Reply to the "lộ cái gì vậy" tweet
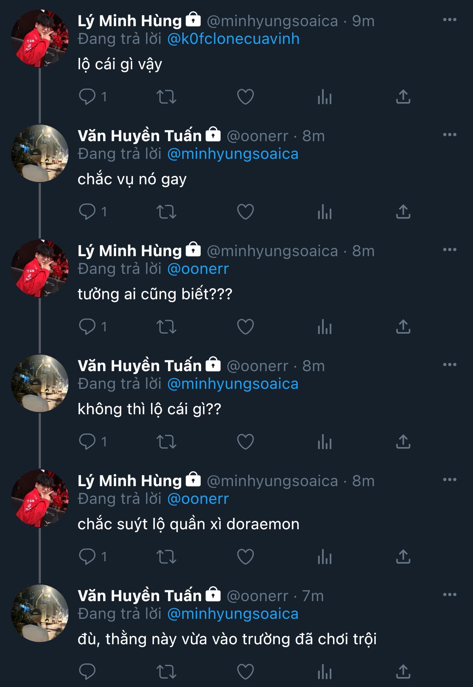The height and width of the screenshot is (687, 473). click(87, 97)
